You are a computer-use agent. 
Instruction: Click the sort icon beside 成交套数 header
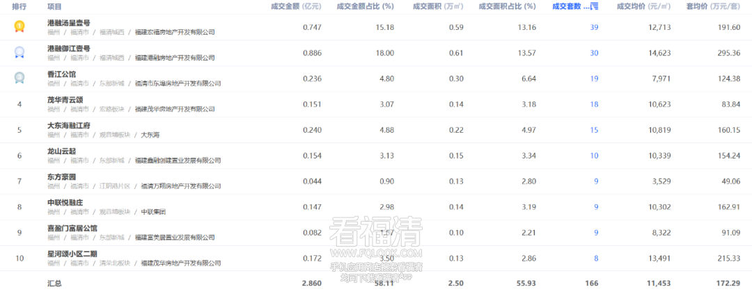595,7
